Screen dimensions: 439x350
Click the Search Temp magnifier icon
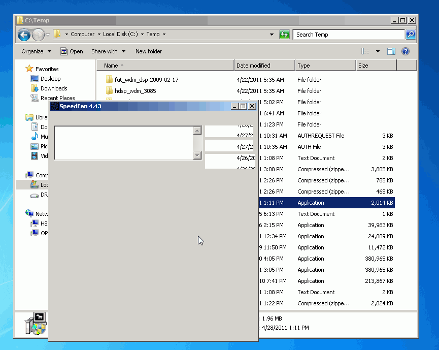click(x=411, y=35)
